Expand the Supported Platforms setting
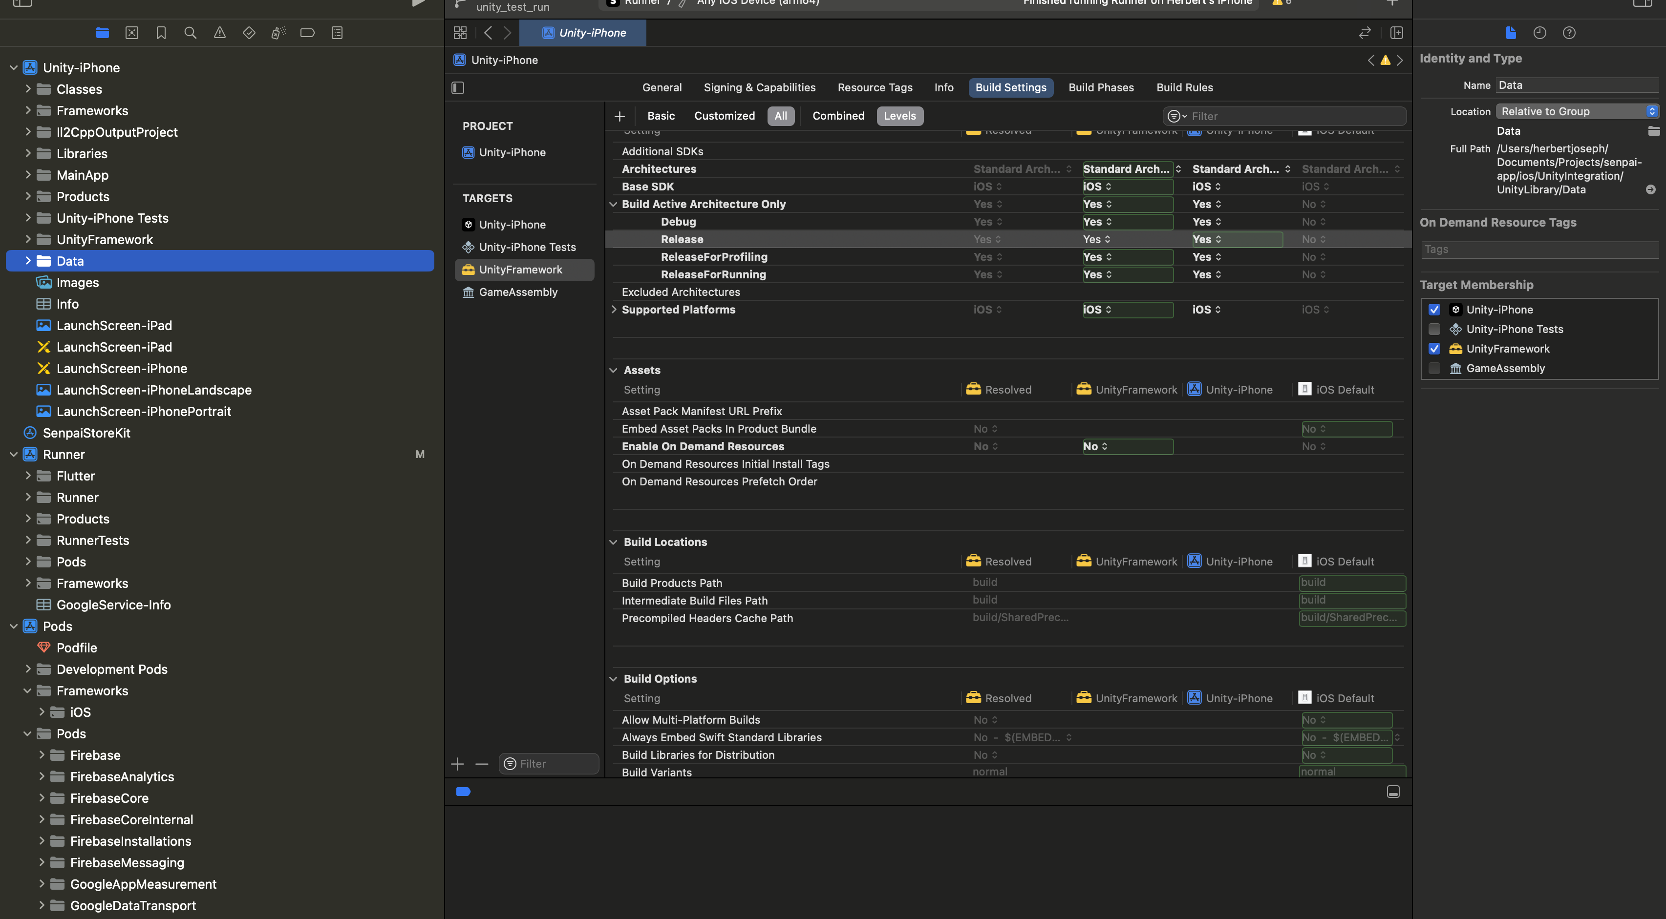Screen dimensions: 1666x919 point(614,310)
